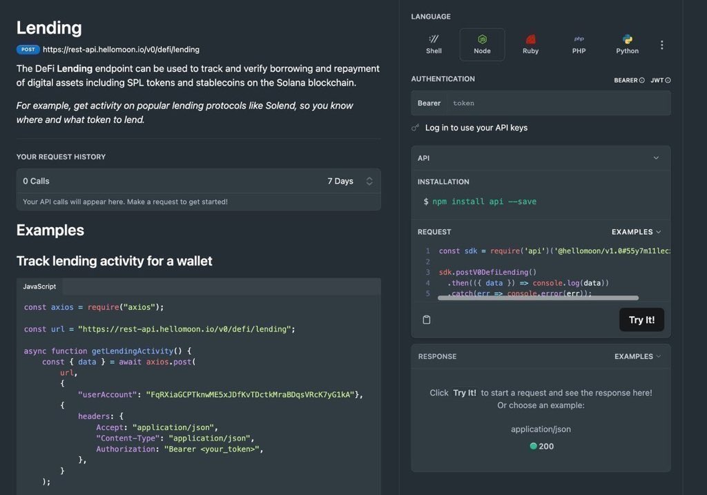Open more languages menu (three dots)
Viewport: 707px width, 495px height.
coord(661,45)
